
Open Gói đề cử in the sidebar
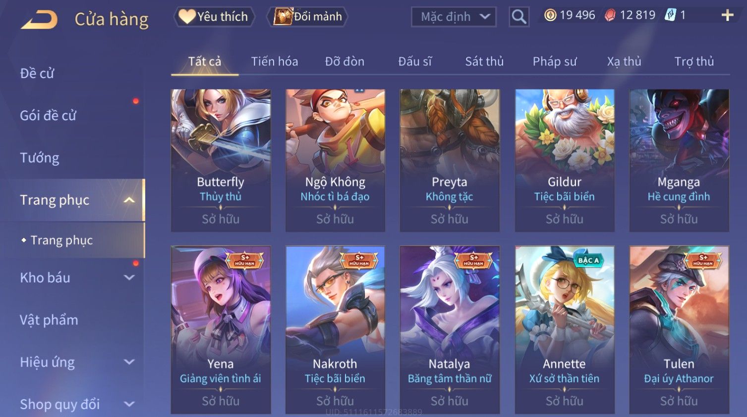pyautogui.click(x=48, y=115)
